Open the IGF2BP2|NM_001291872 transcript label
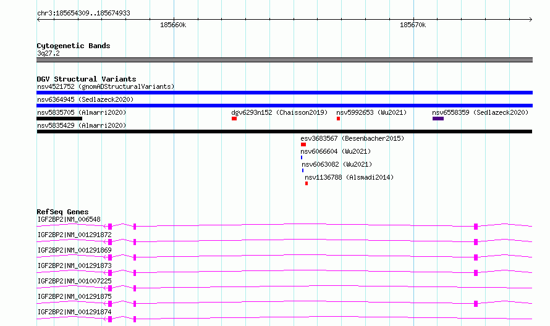Image resolution: width=550 pixels, height=326 pixels. click(x=74, y=235)
